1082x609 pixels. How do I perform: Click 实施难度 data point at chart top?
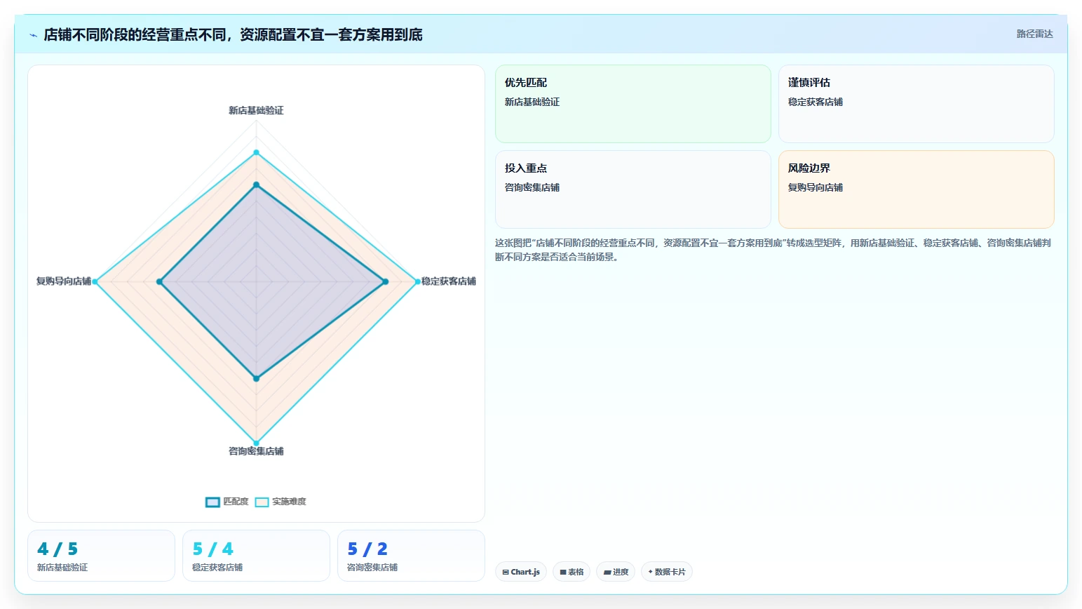click(x=256, y=152)
